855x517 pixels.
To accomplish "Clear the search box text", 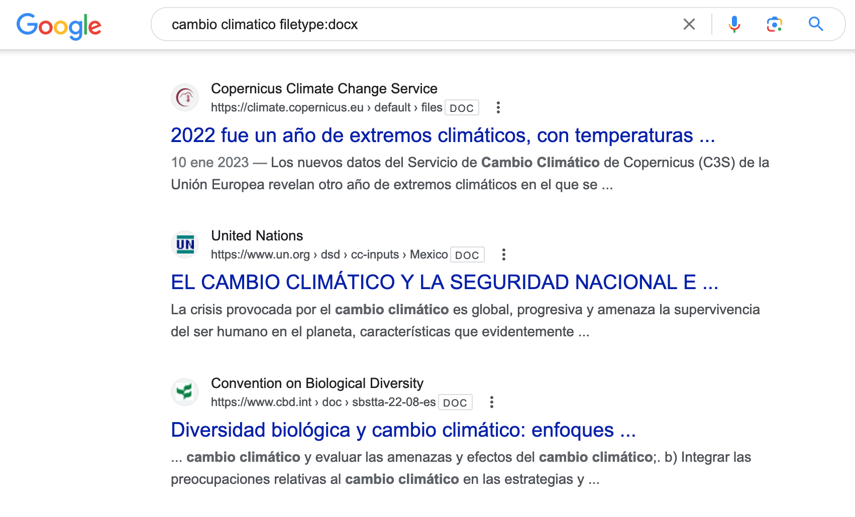I will [689, 24].
